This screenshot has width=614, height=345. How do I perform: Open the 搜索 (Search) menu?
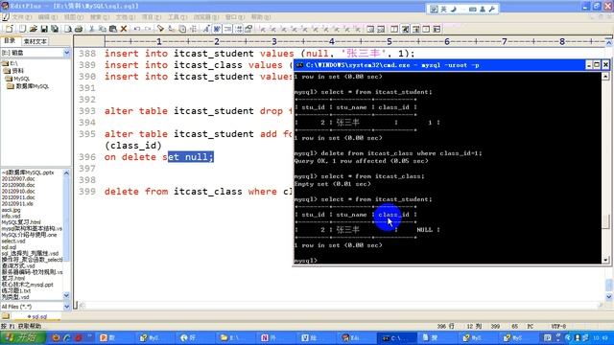(100, 17)
